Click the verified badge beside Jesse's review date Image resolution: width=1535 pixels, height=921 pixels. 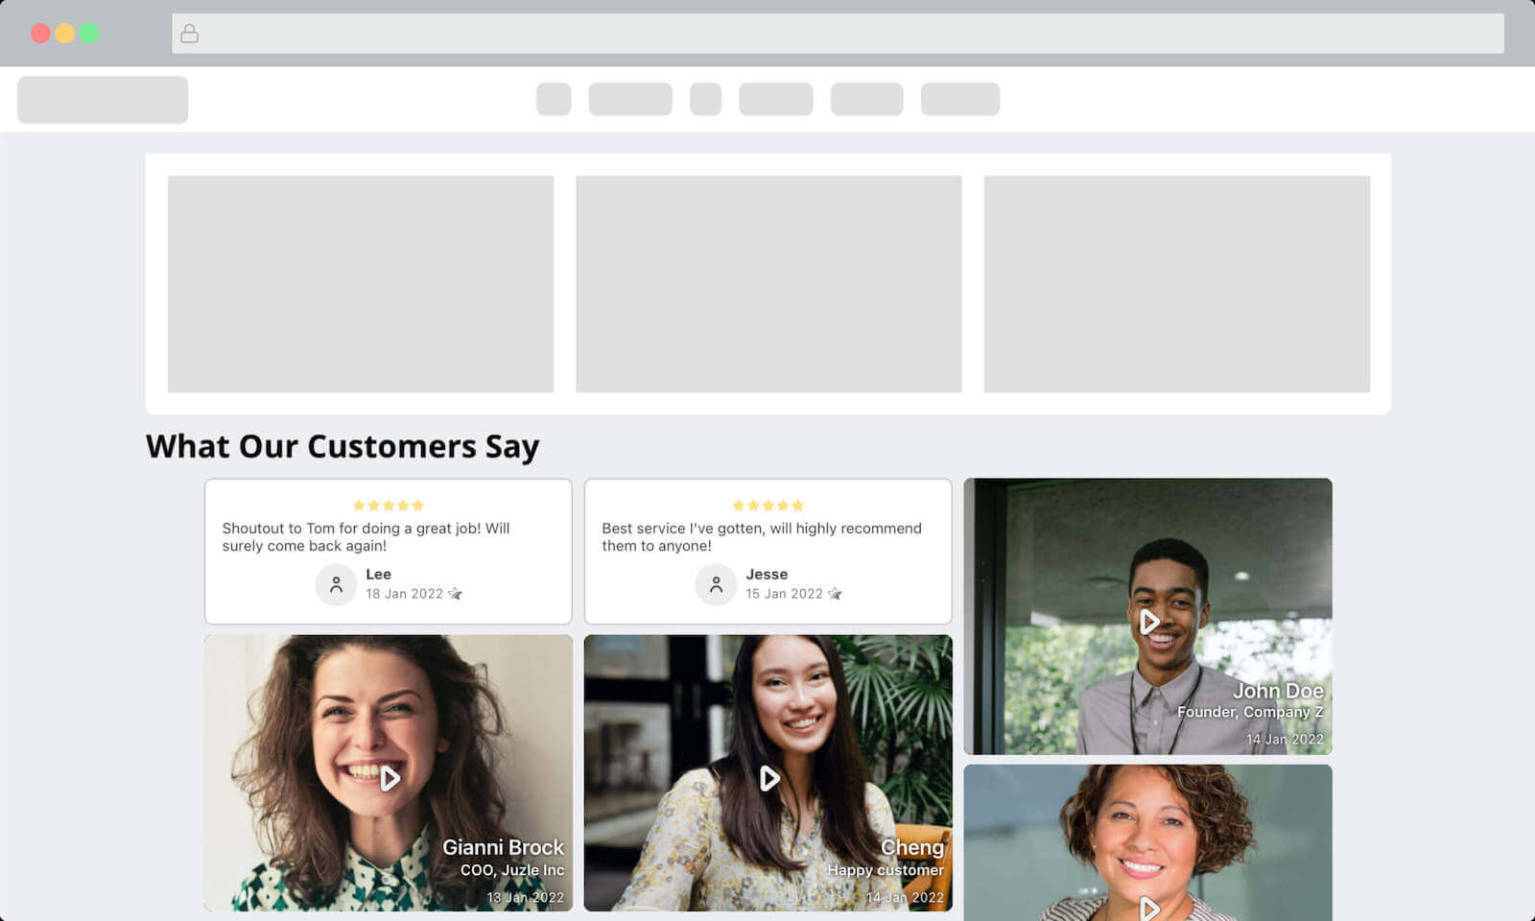pos(836,593)
